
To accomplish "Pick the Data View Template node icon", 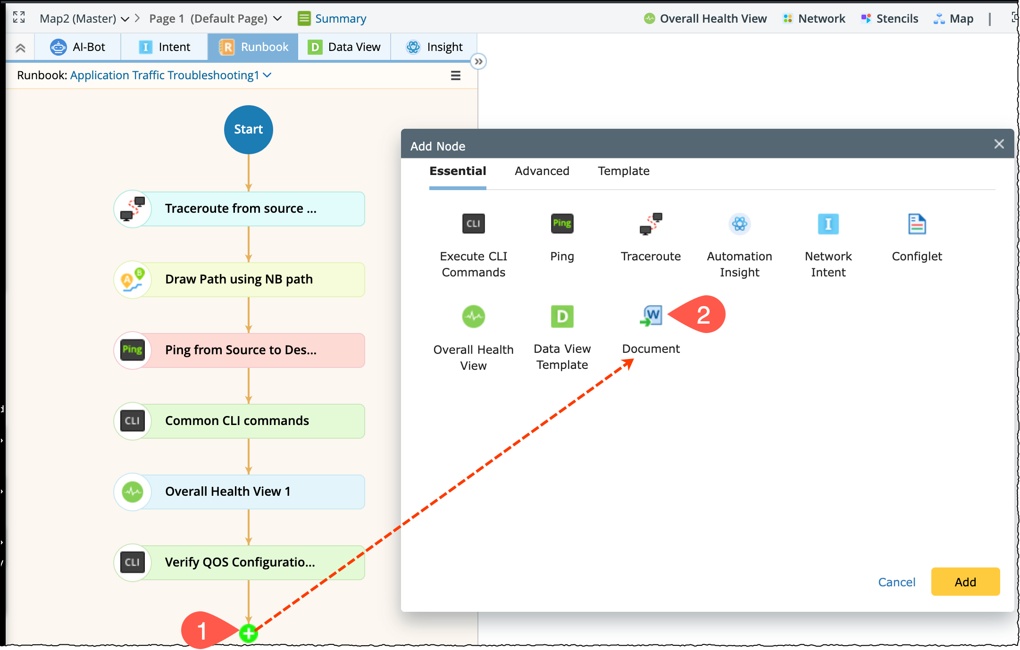I will 562,316.
